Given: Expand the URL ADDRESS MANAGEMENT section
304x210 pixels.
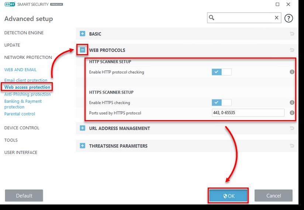Looking at the screenshot, I should coord(82,128).
